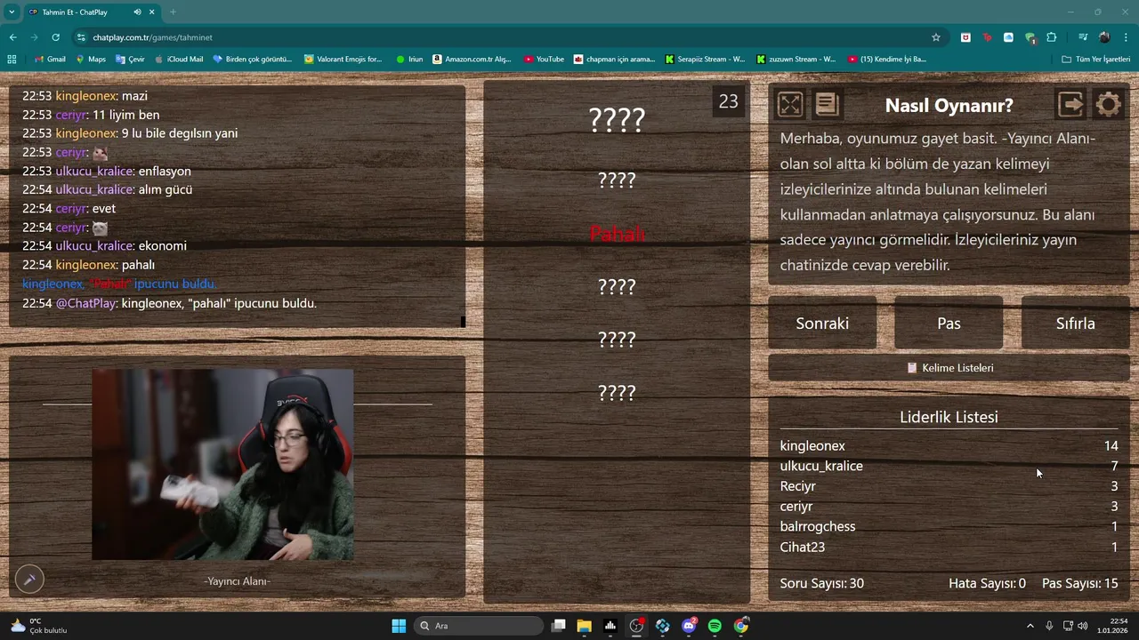The width and height of the screenshot is (1139, 640).
Task: Open the YouTube bookmark
Action: [544, 60]
